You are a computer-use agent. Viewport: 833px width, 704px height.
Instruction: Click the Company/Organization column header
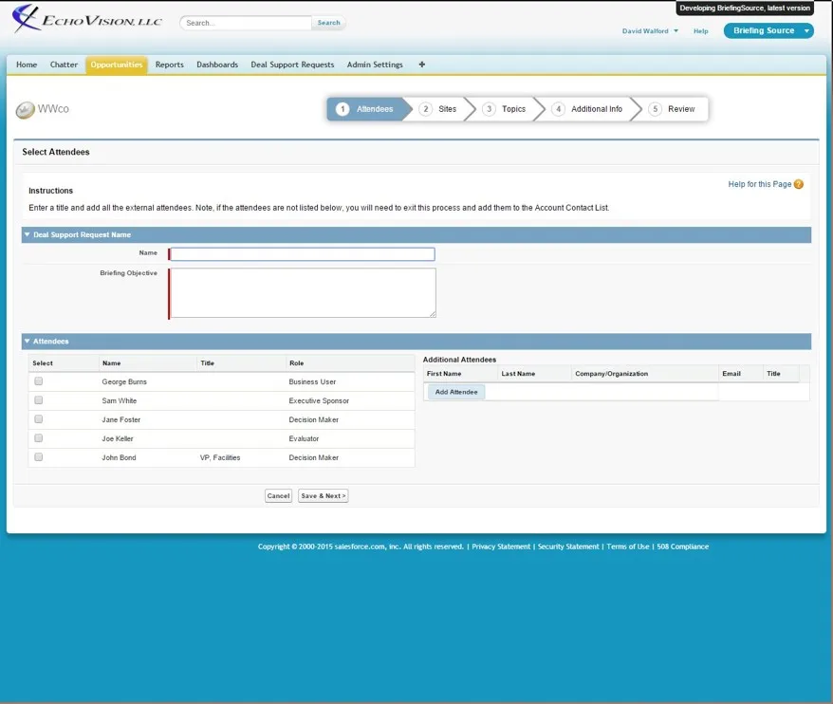click(x=612, y=374)
